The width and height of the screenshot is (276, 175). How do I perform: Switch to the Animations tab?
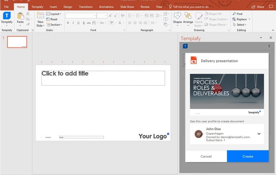click(106, 7)
